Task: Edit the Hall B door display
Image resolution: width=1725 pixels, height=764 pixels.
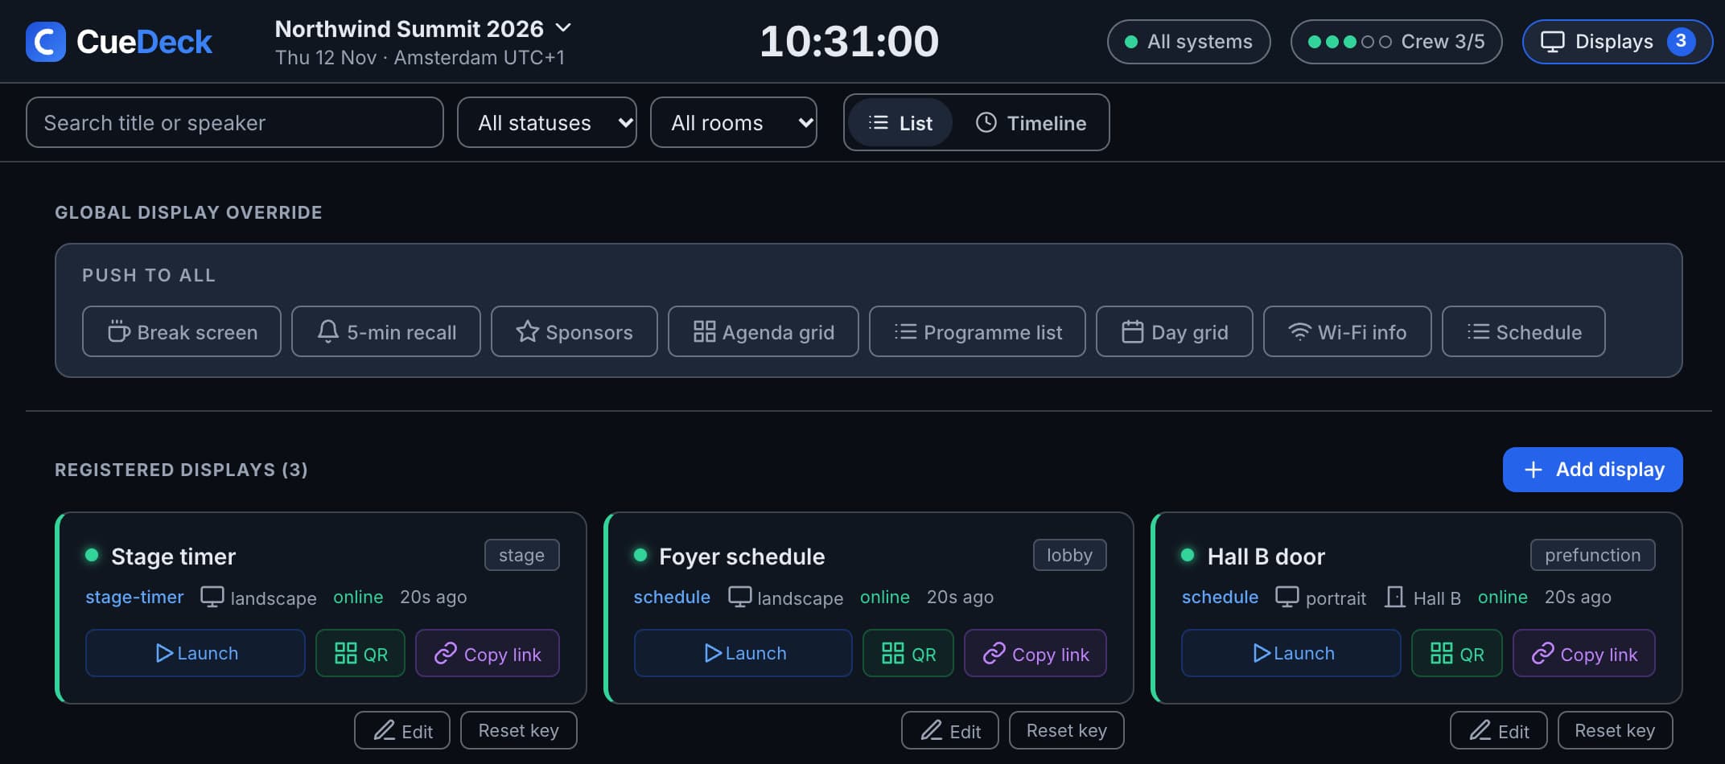Action: [1499, 730]
